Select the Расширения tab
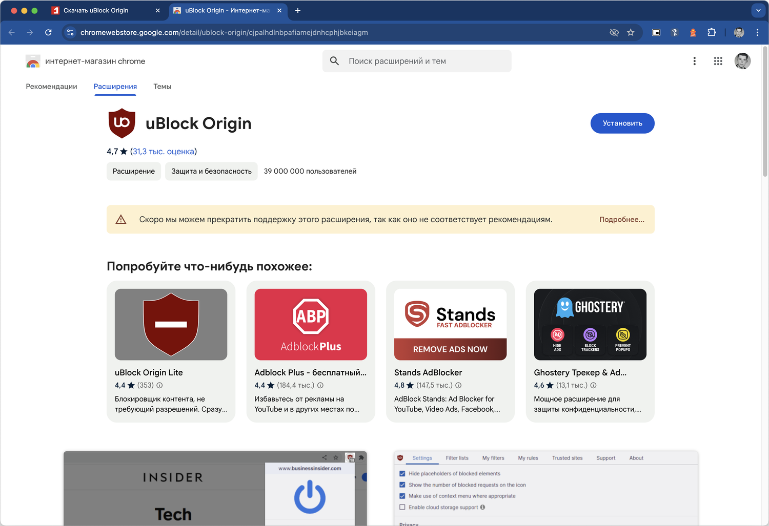This screenshot has width=769, height=526. pos(115,87)
